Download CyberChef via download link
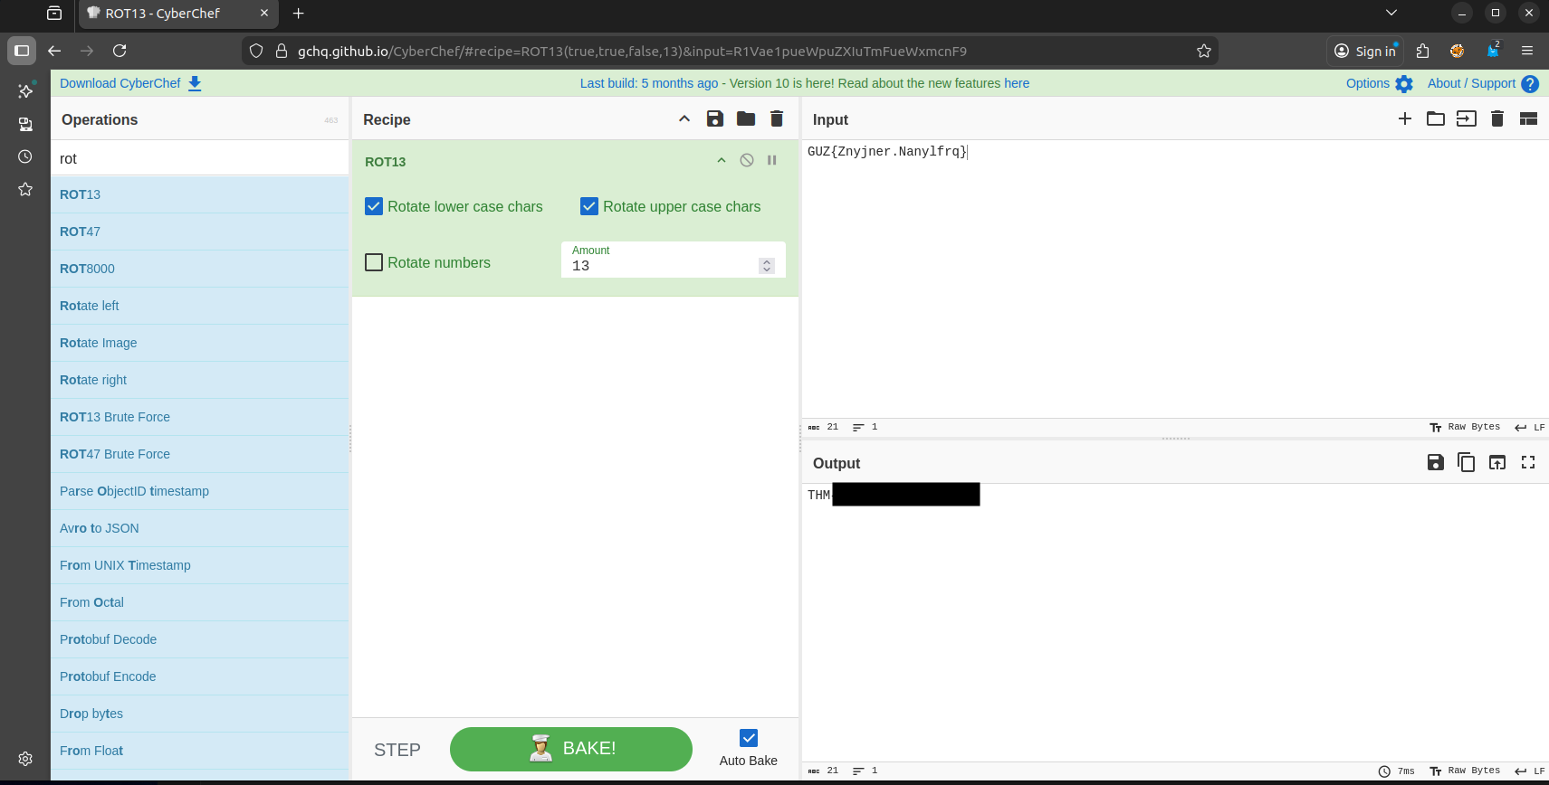The height and width of the screenshot is (785, 1549). pos(130,83)
